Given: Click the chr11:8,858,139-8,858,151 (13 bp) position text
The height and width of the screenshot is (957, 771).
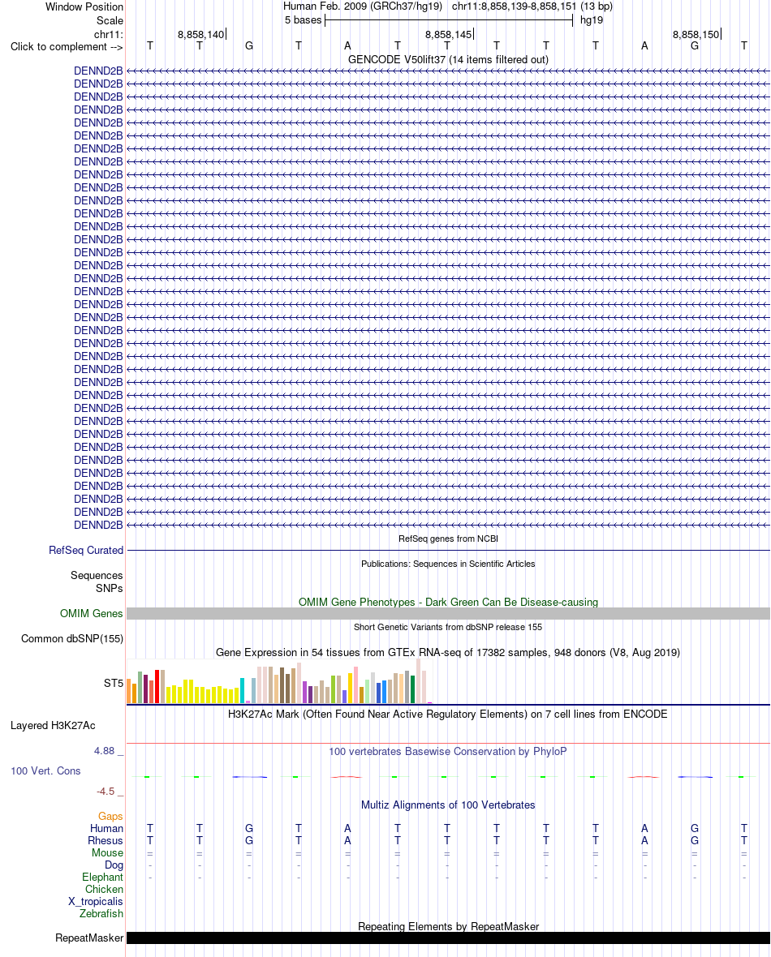Looking at the screenshot, I should [x=532, y=6].
